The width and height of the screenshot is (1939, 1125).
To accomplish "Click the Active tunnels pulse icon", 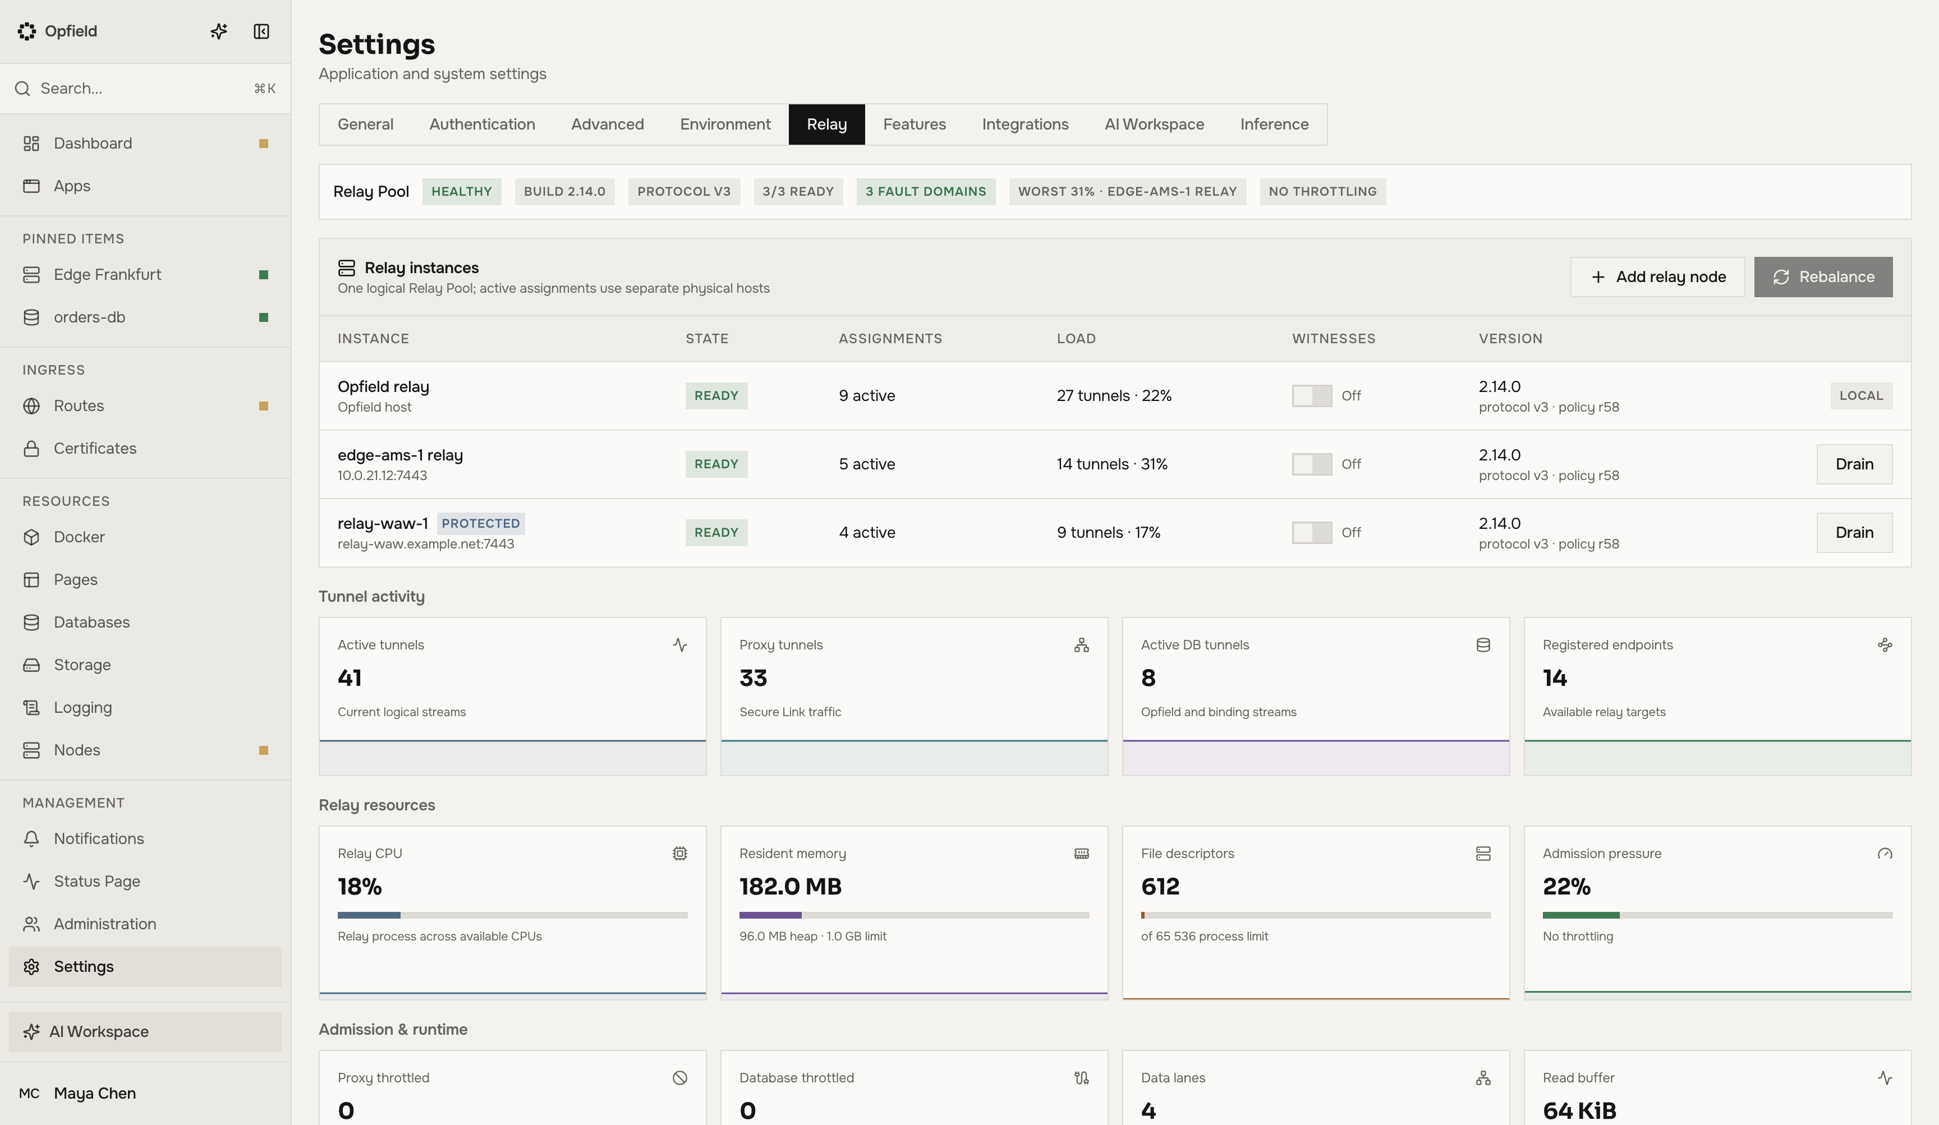I will [x=680, y=645].
